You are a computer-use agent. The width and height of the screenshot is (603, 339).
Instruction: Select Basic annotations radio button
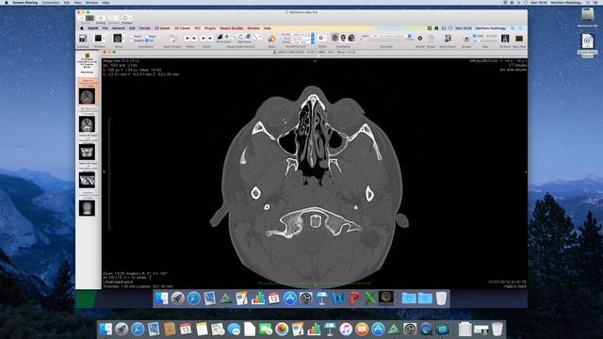(147, 36)
